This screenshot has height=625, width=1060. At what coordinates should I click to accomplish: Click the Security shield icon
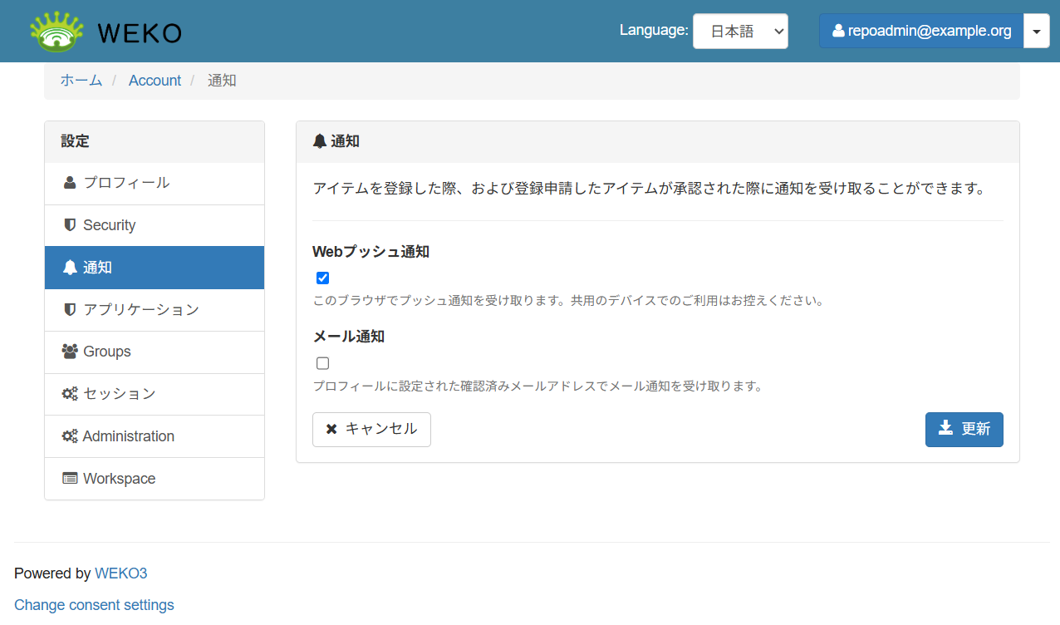pos(68,224)
